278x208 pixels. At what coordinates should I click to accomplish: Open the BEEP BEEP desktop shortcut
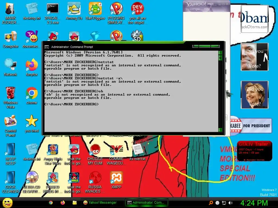(x=11, y=154)
